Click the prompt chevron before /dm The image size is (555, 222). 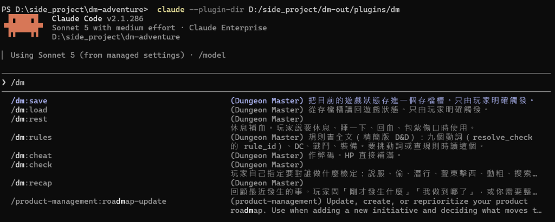(4, 83)
